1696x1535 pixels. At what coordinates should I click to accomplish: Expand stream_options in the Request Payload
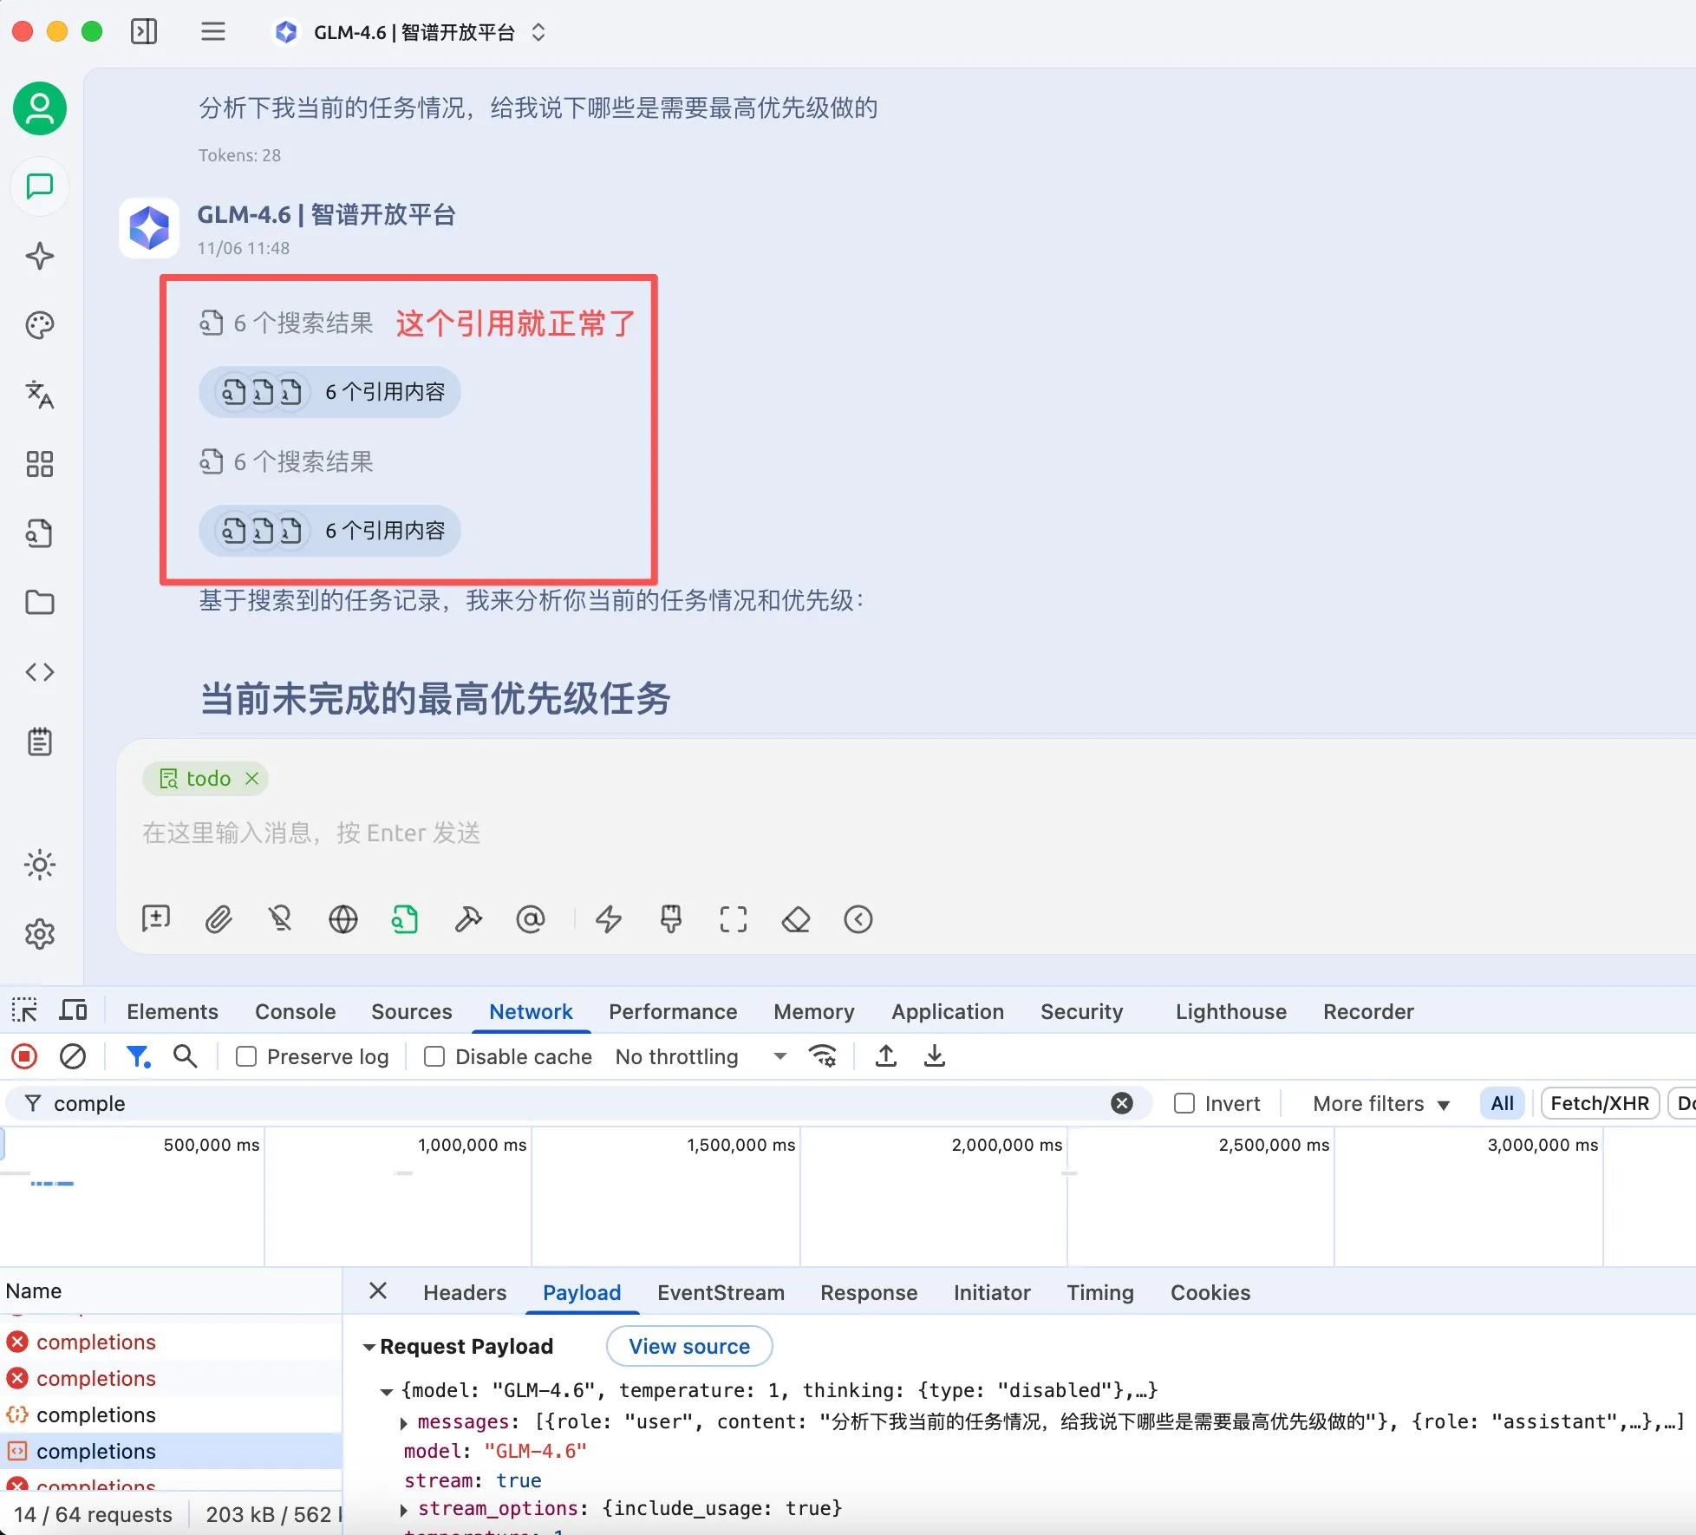404,1509
